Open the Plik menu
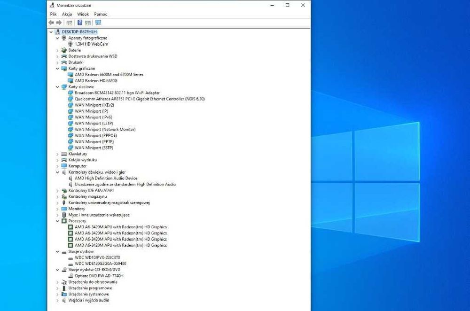The width and height of the screenshot is (470, 311). pos(54,14)
